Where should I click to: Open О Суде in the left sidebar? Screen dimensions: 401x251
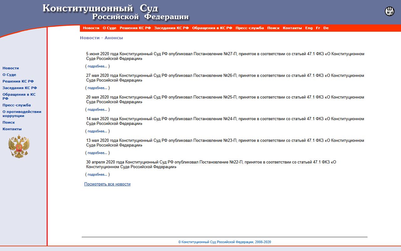pos(9,75)
